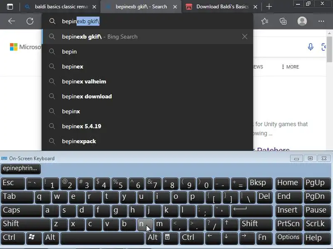The width and height of the screenshot is (333, 249).
Task: Click the Bing visual search icon
Action: [324, 47]
